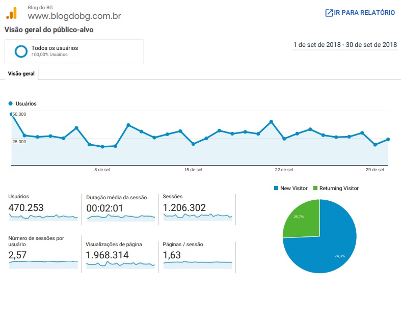Image resolution: width=401 pixels, height=320 pixels.
Task: Click the external-link icon beside IR PARA RELATÓRIO
Action: (329, 13)
